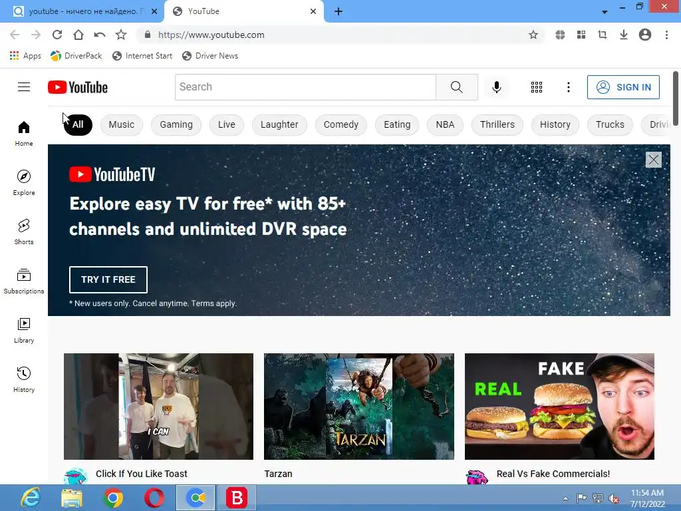This screenshot has height=511, width=681.
Task: Expand the tab search dropdown arrow
Action: click(605, 12)
